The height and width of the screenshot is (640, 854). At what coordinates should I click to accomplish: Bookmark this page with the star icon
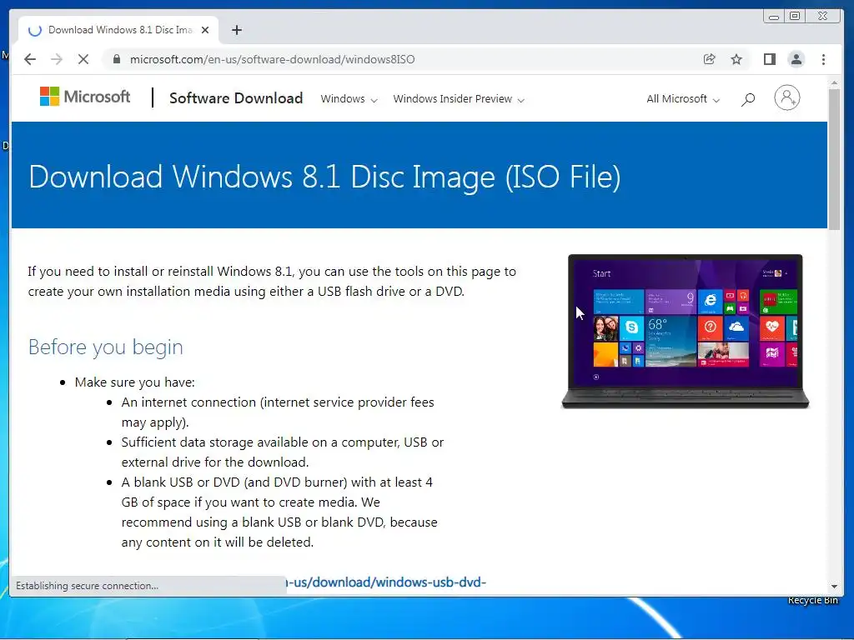(x=736, y=59)
